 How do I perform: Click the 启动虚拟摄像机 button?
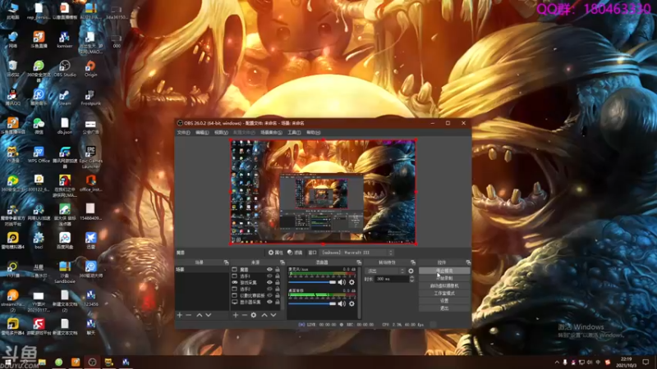tap(444, 285)
